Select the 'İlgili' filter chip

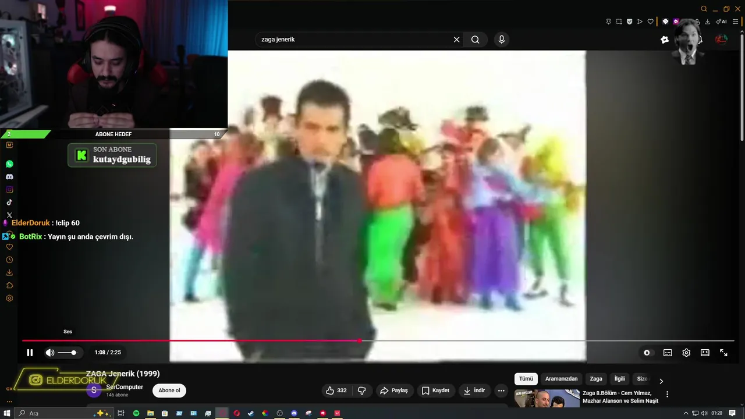(620, 379)
